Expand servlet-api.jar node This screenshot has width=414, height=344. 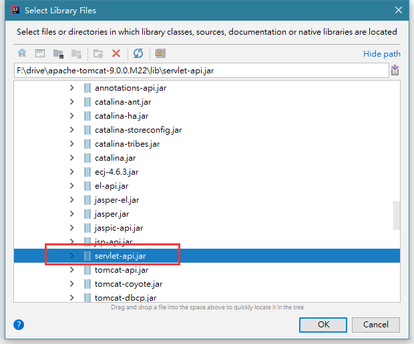pos(72,256)
